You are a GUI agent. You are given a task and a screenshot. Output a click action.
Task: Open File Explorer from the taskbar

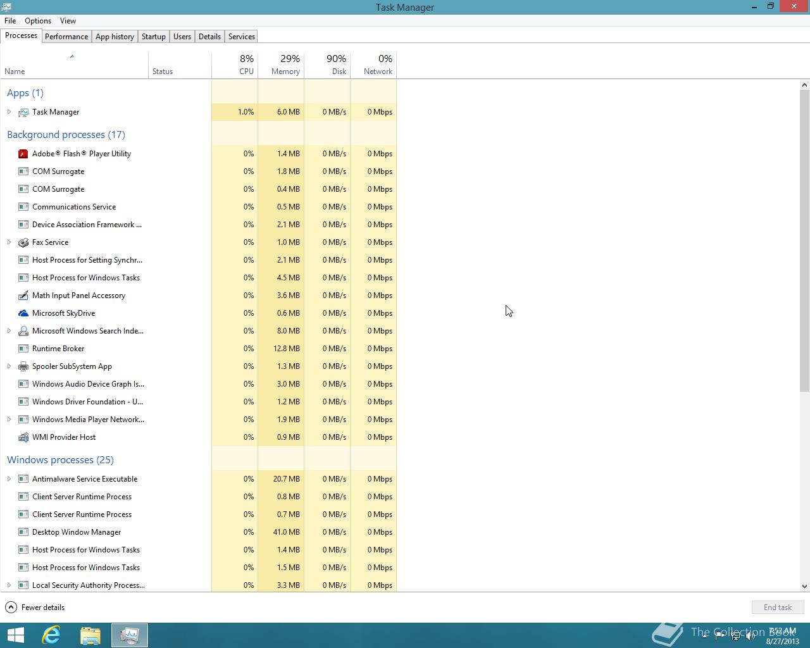[x=90, y=635]
